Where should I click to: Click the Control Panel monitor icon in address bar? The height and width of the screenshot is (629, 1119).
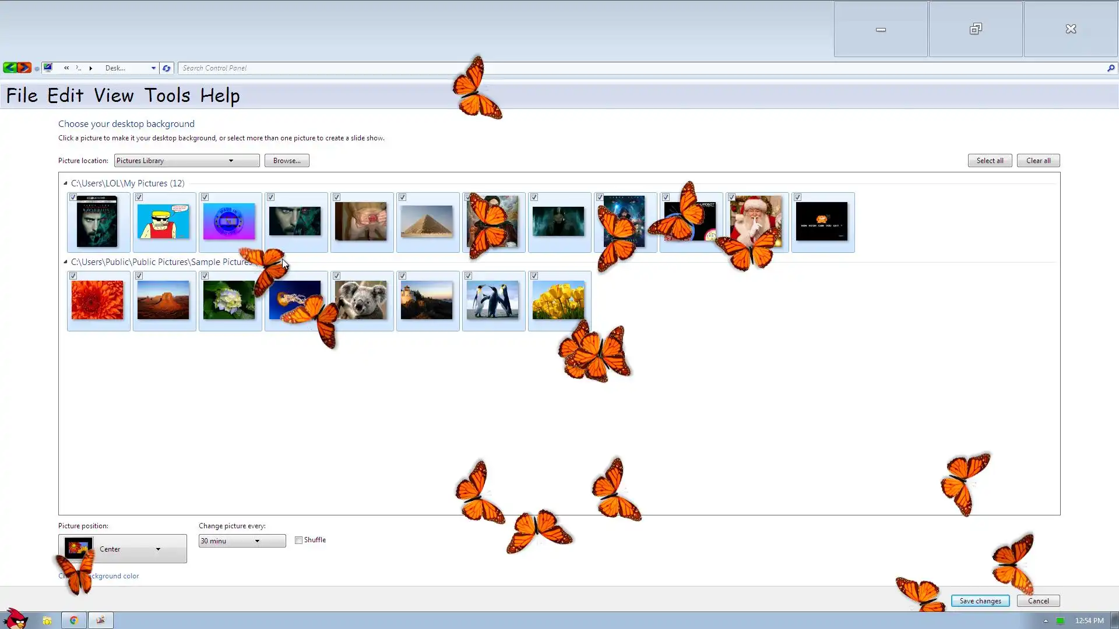[x=48, y=68]
